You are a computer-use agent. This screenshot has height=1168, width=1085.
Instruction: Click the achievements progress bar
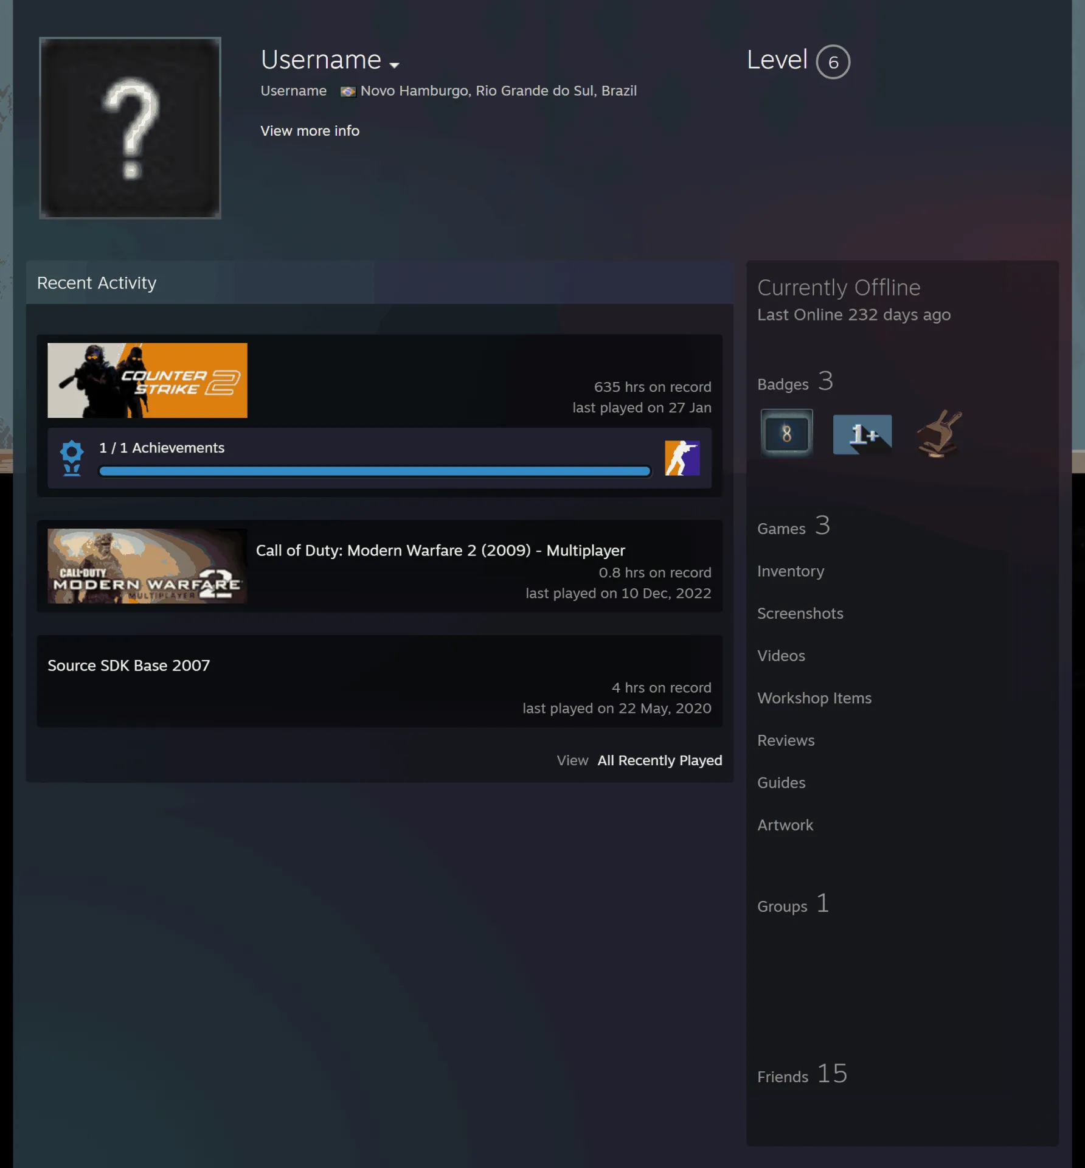pyautogui.click(x=375, y=471)
